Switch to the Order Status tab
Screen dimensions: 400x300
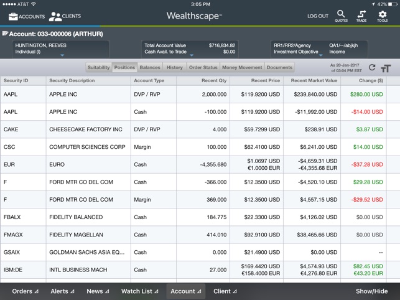202,67
